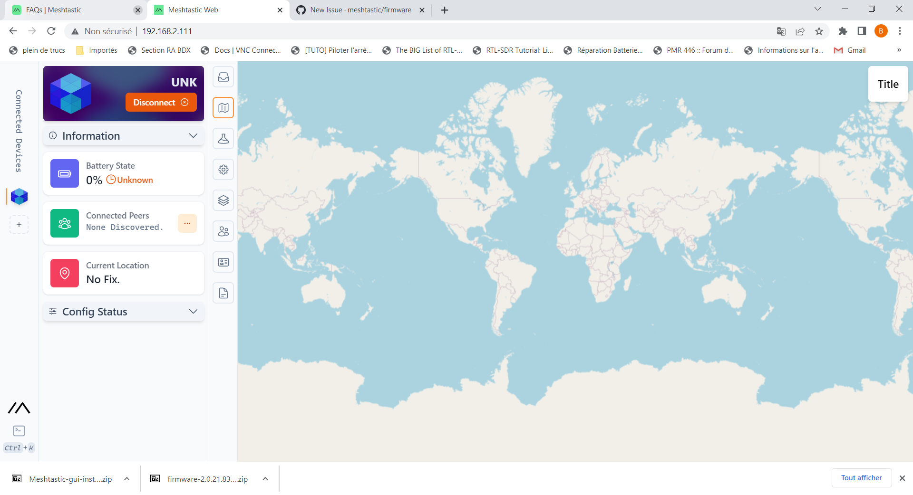Click the address bar URL 192.168.2.111
Image resolution: width=913 pixels, height=495 pixels.
point(167,31)
